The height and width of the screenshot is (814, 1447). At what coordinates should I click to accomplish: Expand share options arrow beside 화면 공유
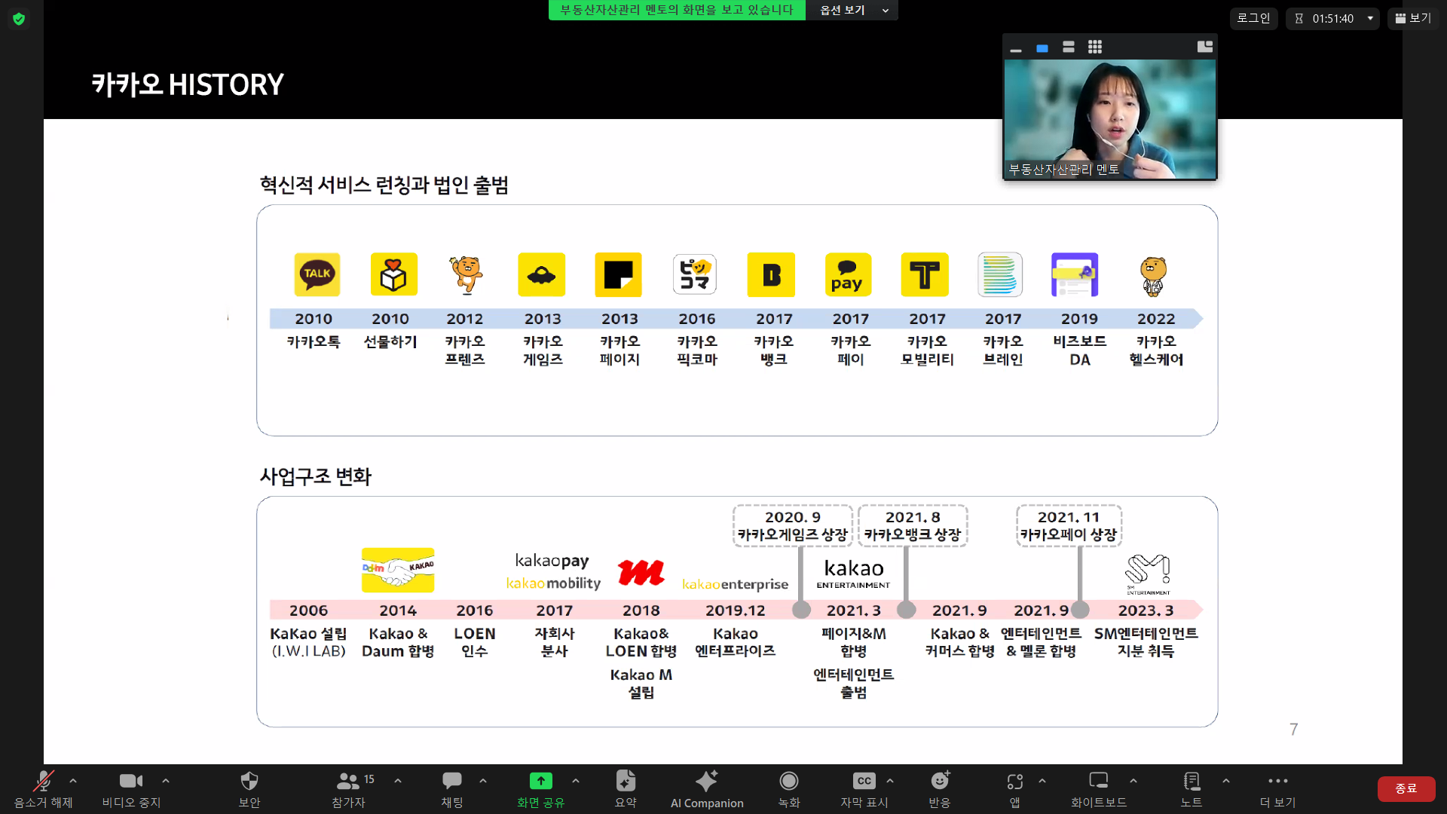576,781
